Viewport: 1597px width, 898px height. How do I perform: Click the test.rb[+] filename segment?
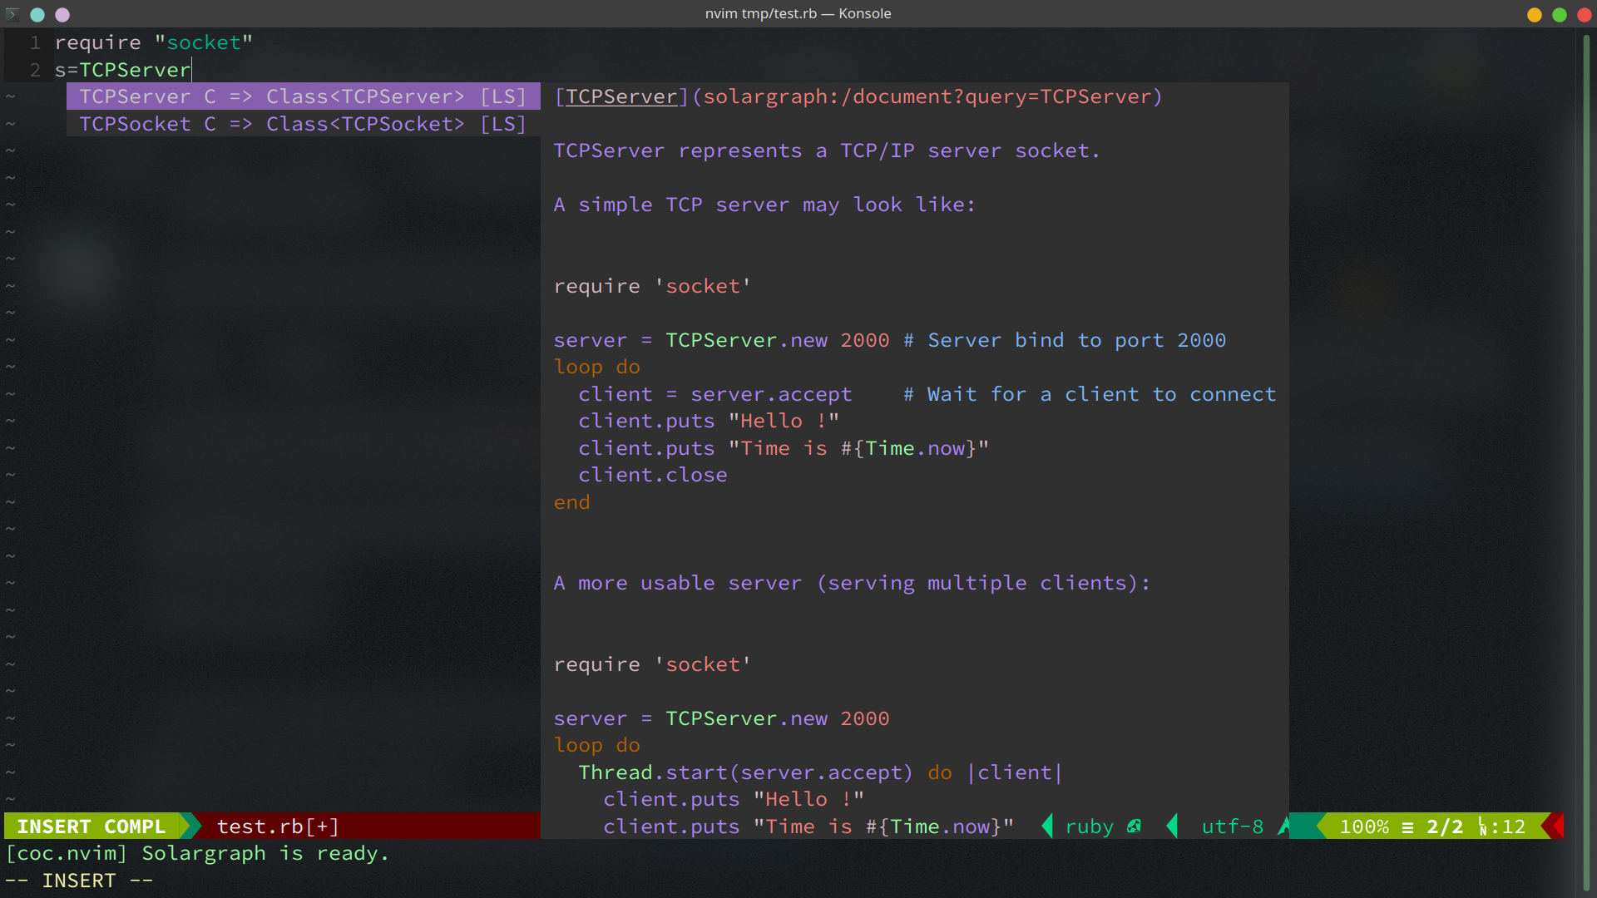[277, 826]
